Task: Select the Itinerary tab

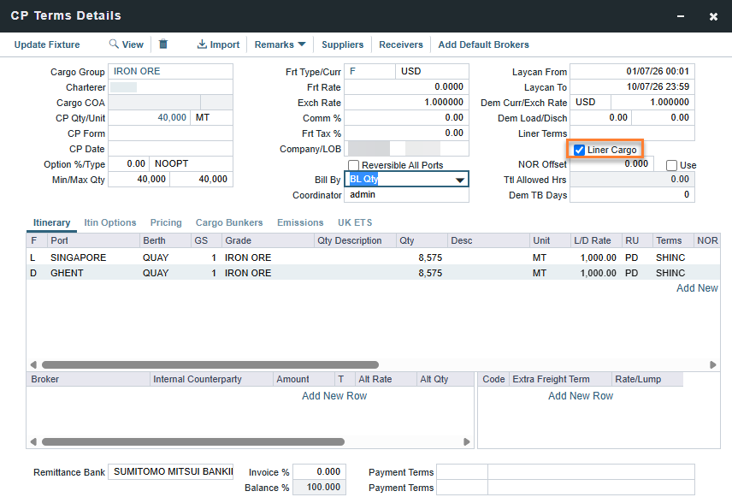Action: [x=52, y=222]
